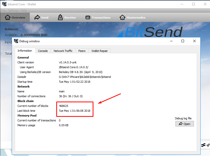The image size is (210, 156).
Task: Maximize the bitsend Core main window
Action: click(x=193, y=4)
